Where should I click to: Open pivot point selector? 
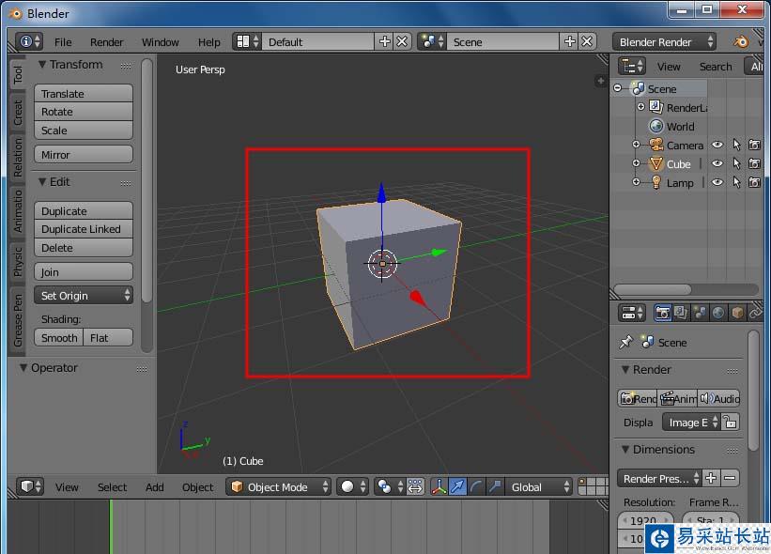click(x=390, y=486)
